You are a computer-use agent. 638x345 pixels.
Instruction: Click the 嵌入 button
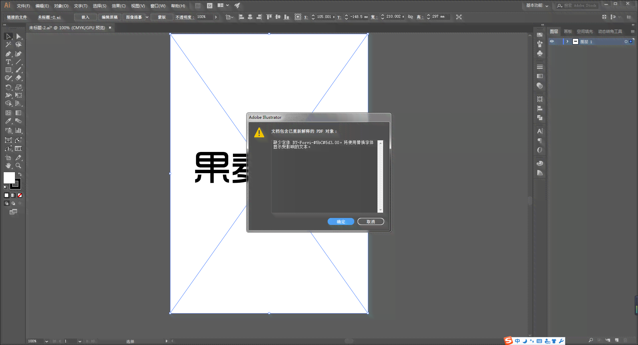85,17
